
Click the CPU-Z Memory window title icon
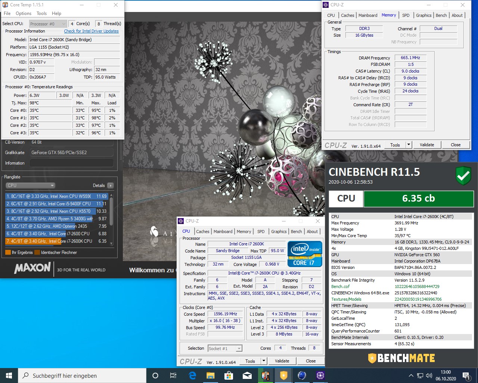click(x=326, y=5)
